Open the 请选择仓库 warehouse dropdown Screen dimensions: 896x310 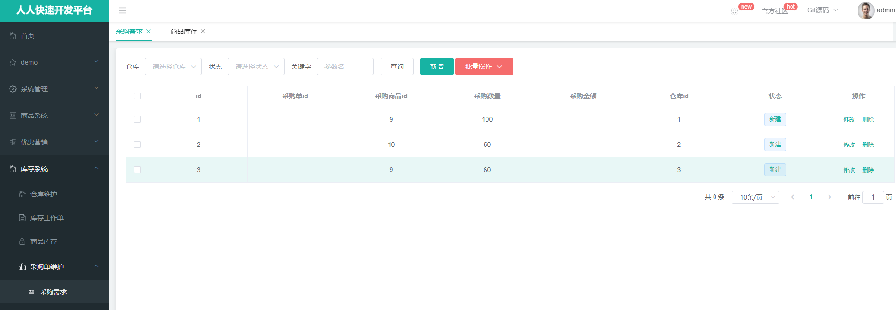[x=173, y=67]
